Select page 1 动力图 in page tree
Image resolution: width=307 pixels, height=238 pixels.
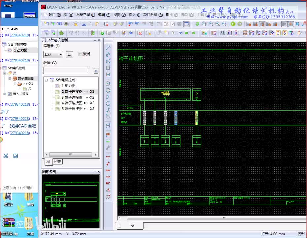tap(68, 86)
